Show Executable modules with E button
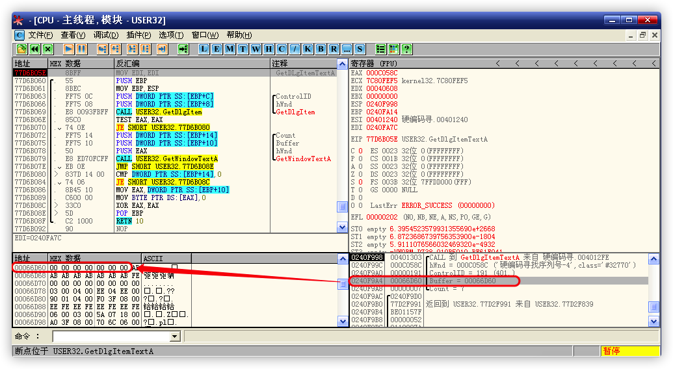Screen dimensions: 673x369 217,49
